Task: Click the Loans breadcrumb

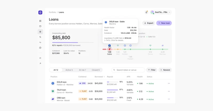Action: [x=61, y=12]
